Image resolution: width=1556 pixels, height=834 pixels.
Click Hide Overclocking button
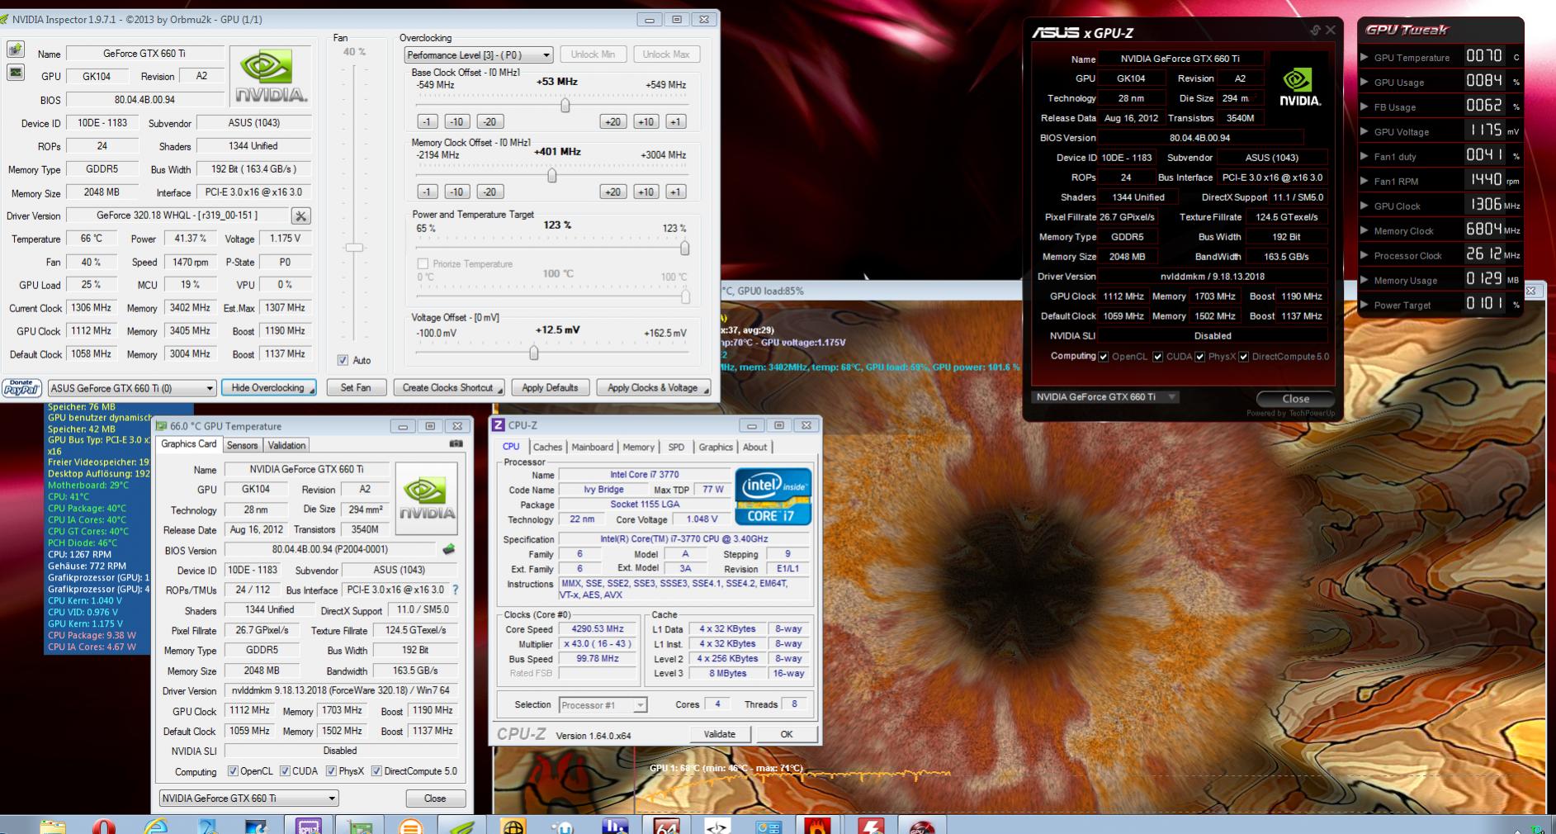[268, 388]
